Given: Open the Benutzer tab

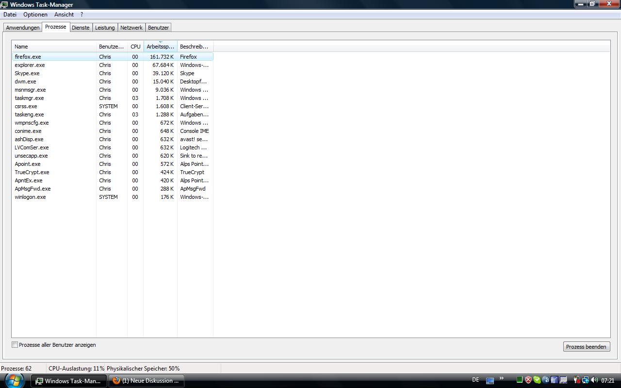Looking at the screenshot, I should pos(158,28).
